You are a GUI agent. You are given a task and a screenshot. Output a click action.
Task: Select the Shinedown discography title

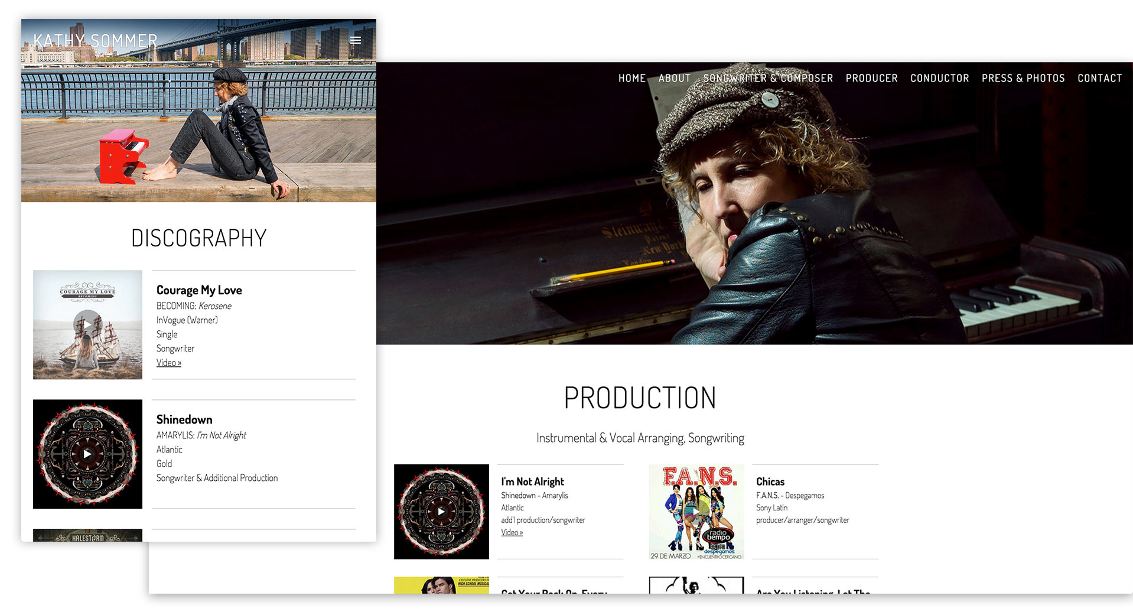(x=184, y=419)
